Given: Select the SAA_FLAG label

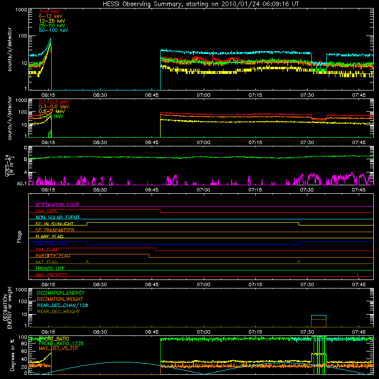Looking at the screenshot, I should pyautogui.click(x=46, y=249).
